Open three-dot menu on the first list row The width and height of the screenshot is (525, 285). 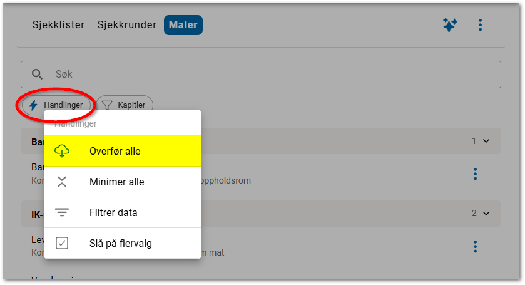click(x=475, y=174)
